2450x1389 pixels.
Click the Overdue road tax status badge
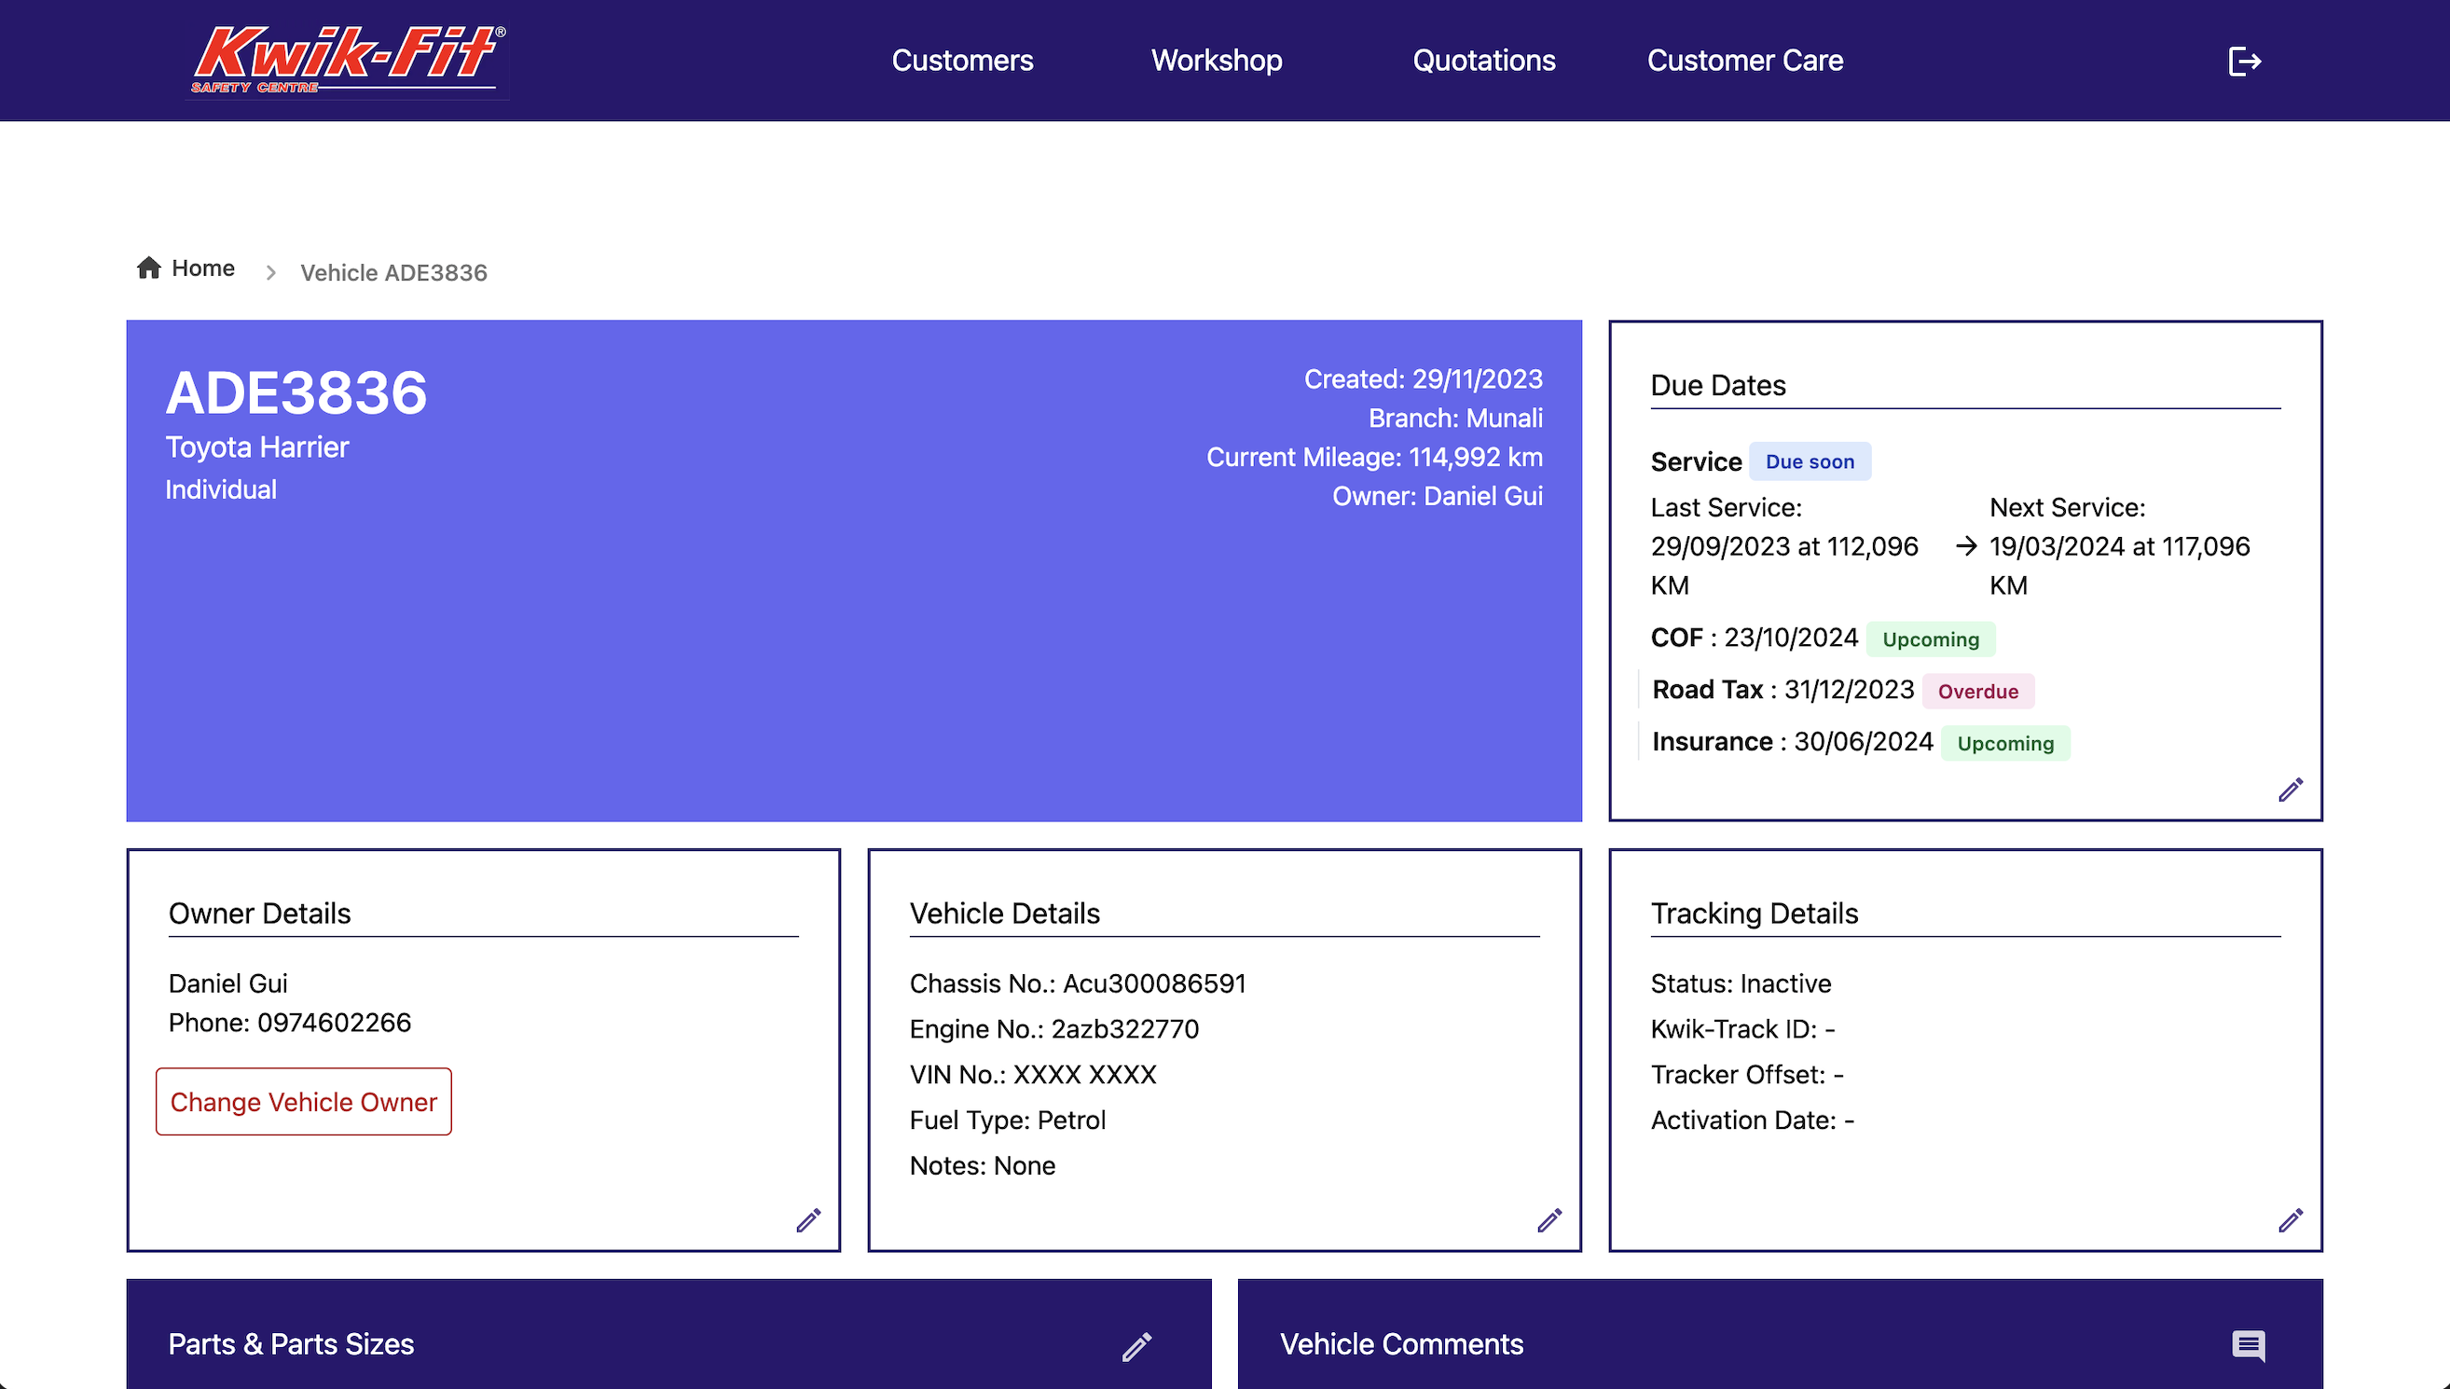pos(1977,691)
